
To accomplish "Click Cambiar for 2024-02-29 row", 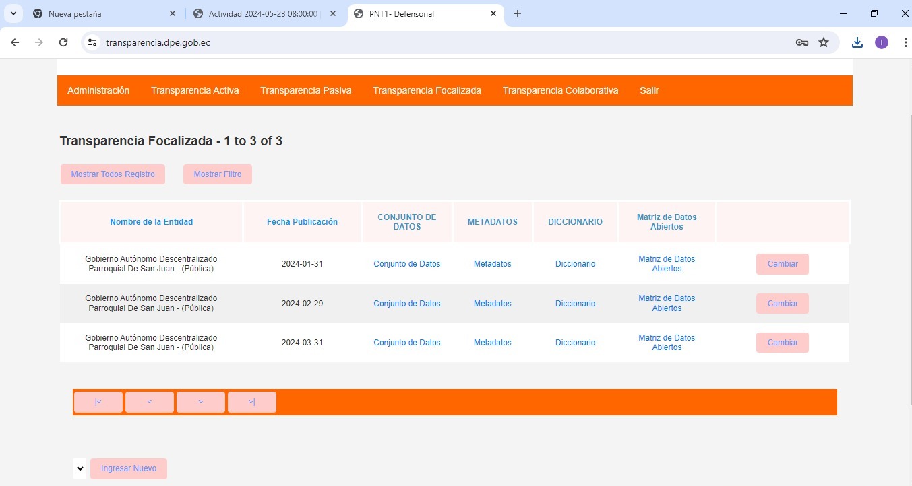I will 782,304.
